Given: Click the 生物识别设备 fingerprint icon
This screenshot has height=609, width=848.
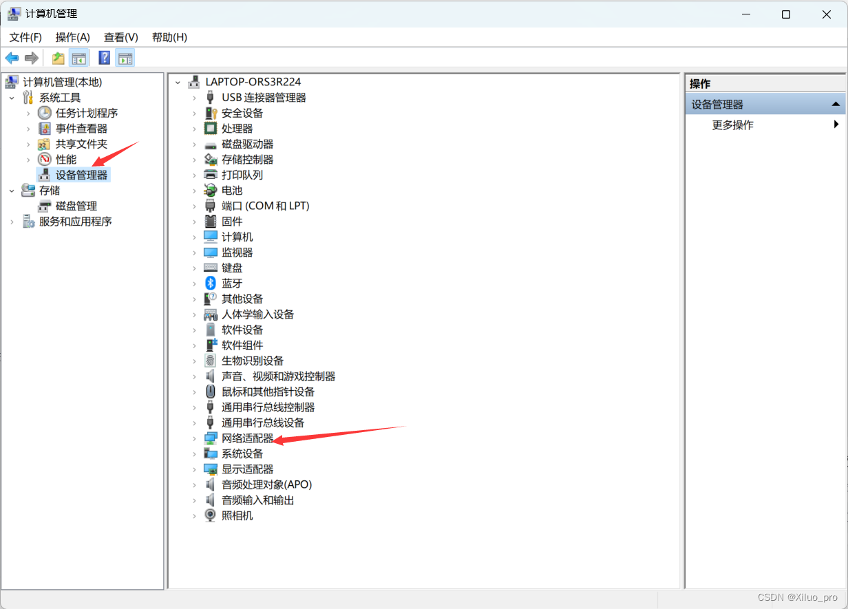Looking at the screenshot, I should (211, 361).
